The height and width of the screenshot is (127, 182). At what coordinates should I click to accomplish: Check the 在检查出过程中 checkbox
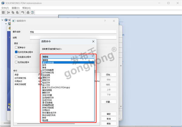16,57
